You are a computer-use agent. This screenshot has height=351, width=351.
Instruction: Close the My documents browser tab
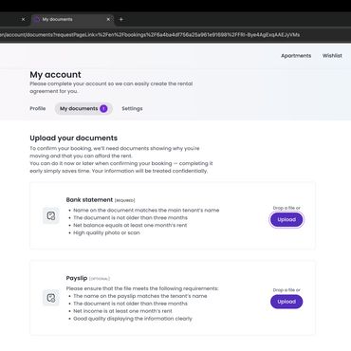tap(108, 19)
